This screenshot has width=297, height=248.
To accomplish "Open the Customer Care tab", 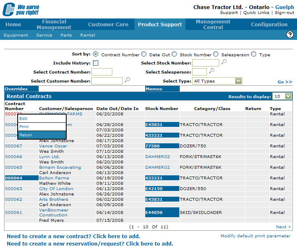I will pyautogui.click(x=108, y=24).
